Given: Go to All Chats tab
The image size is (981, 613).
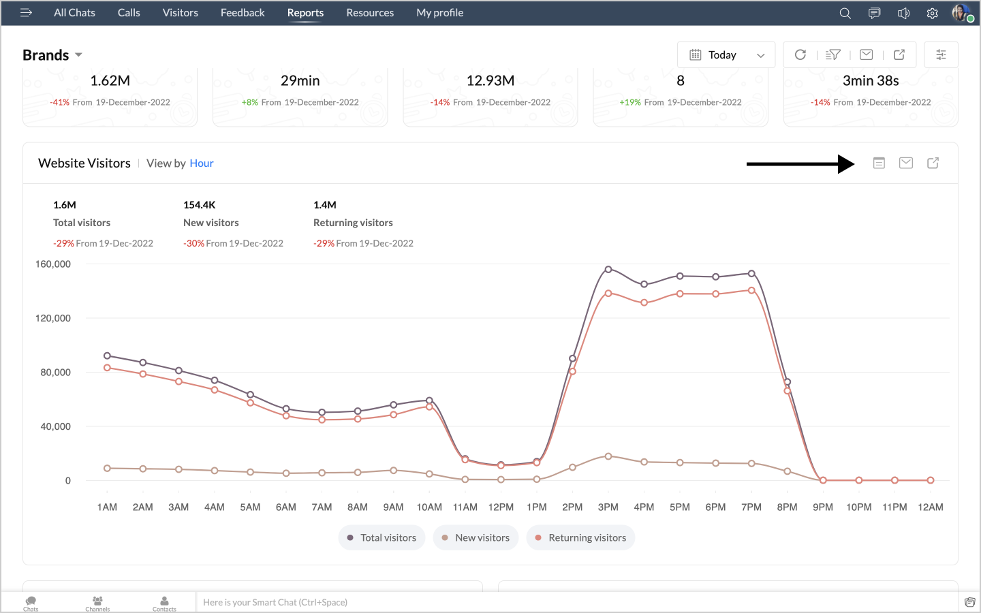Looking at the screenshot, I should click(75, 13).
